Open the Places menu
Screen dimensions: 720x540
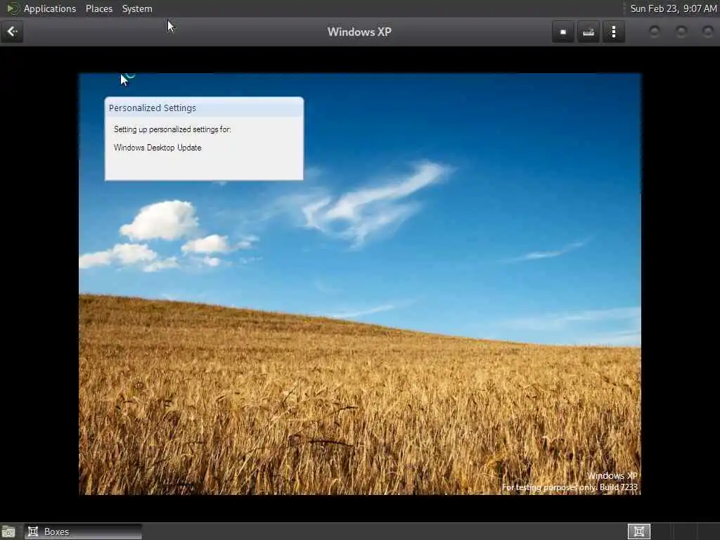click(x=99, y=8)
